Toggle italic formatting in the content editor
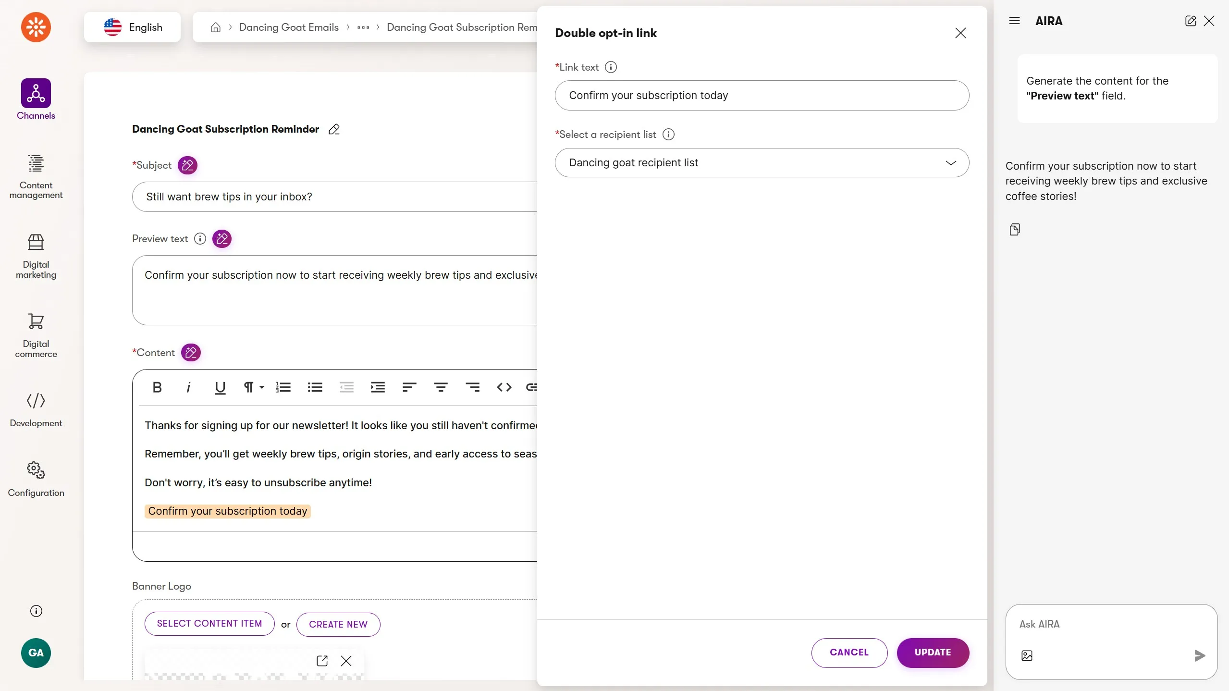This screenshot has height=691, width=1229. 188,387
